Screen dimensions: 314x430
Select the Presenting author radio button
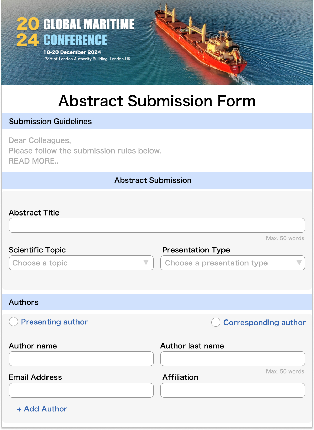pos(13,321)
